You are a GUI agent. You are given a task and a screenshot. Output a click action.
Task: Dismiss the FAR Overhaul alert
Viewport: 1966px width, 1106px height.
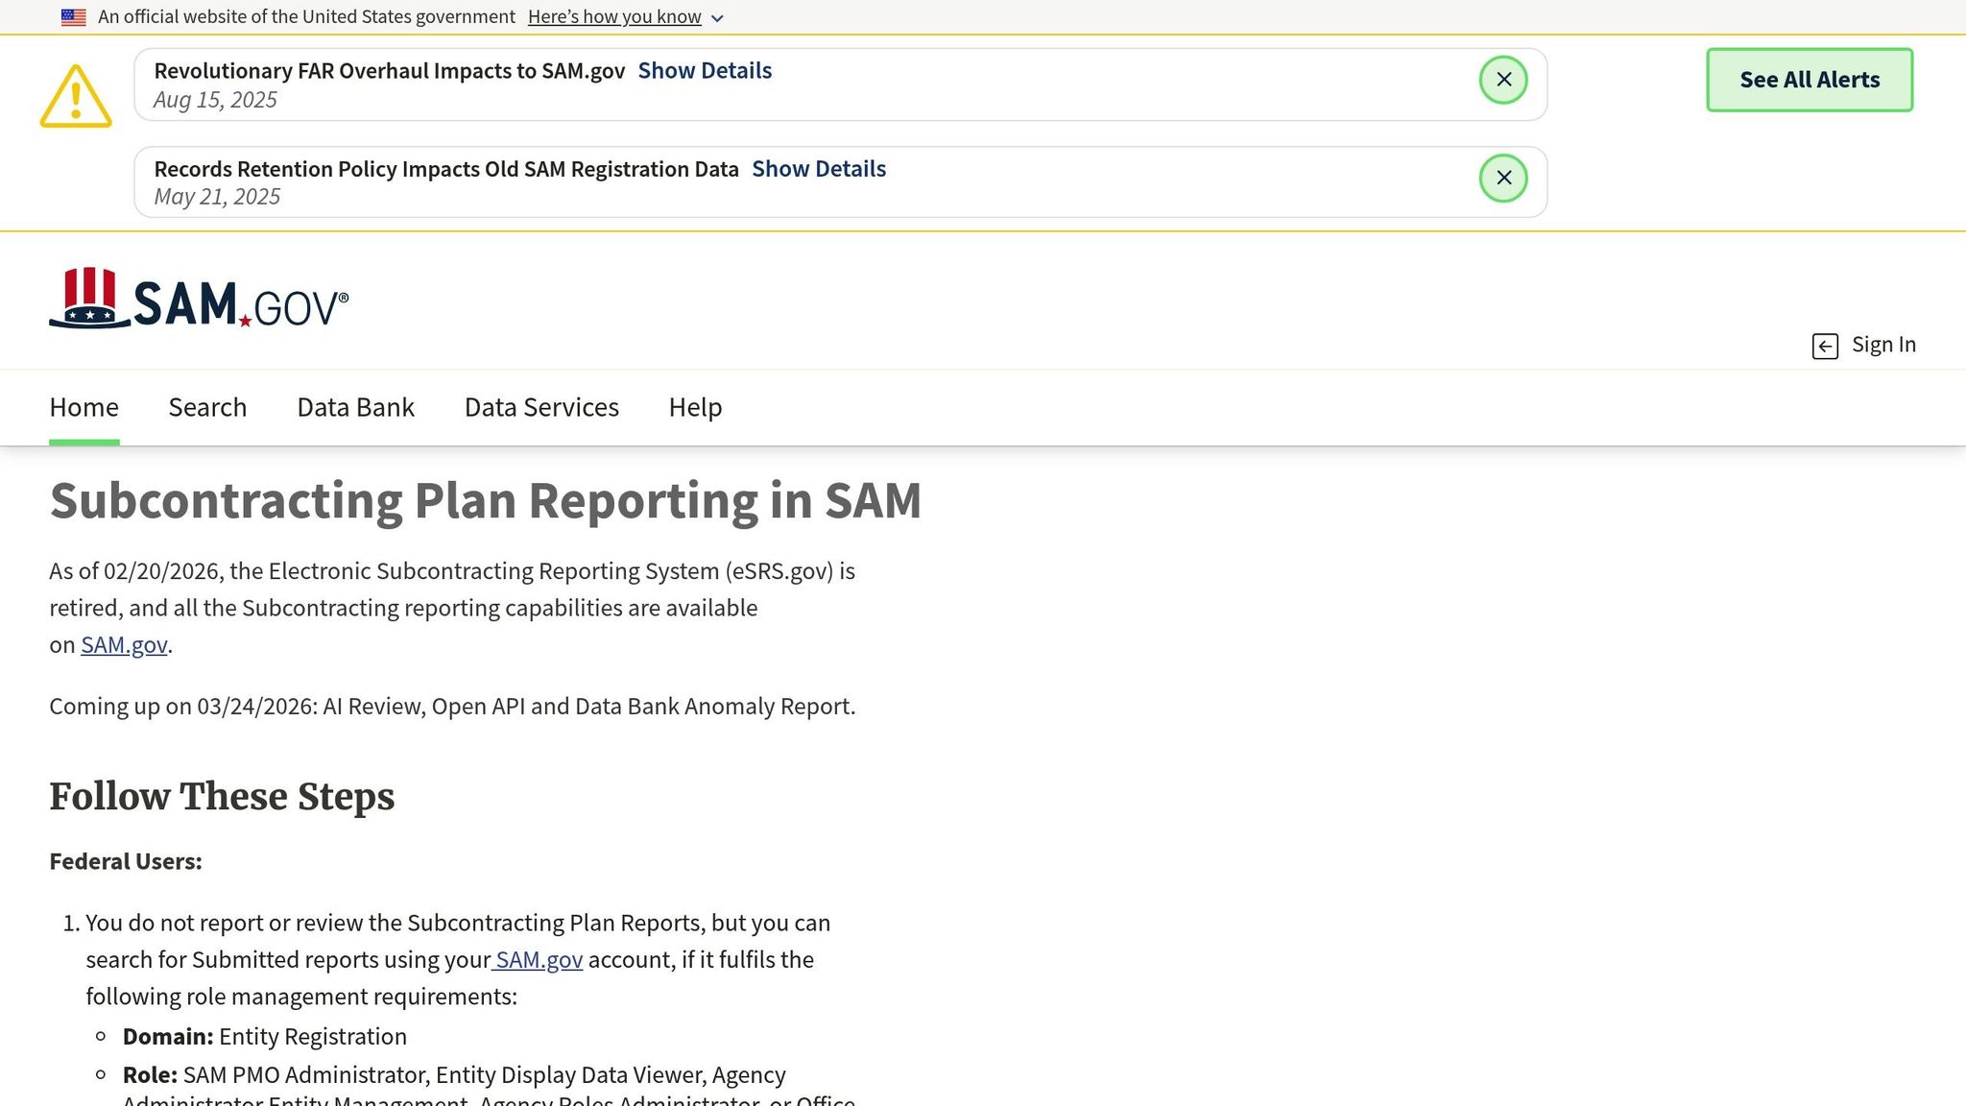1503,80
